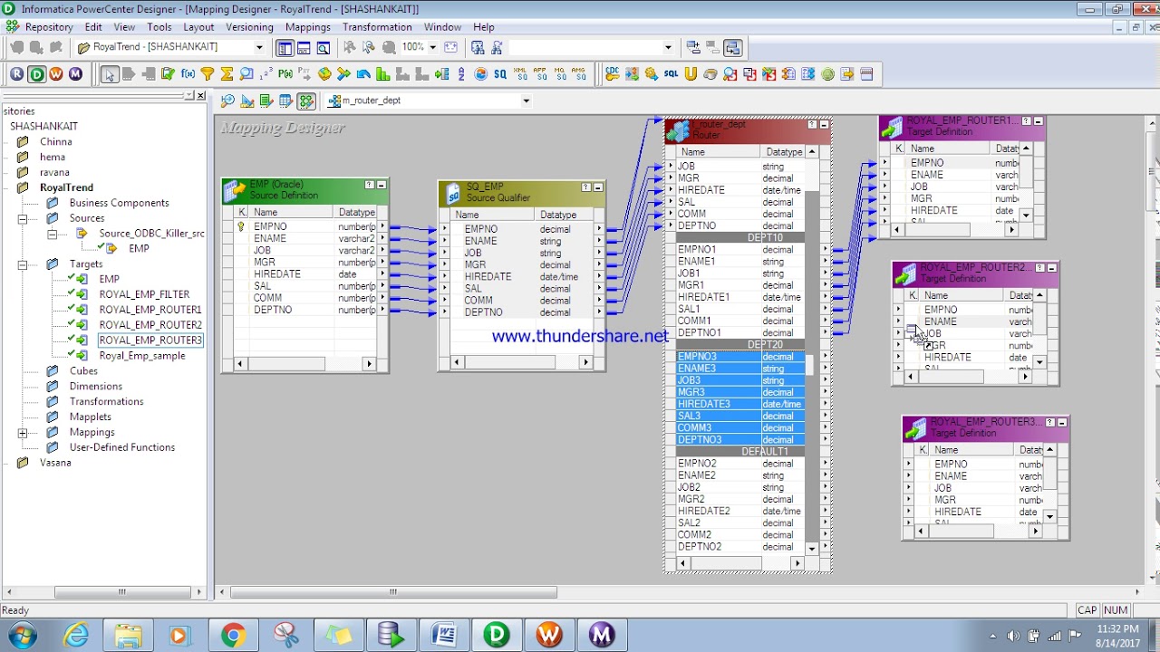Open the Mapplet Designer tool icon
This screenshot has height=652, width=1160.
click(x=286, y=101)
